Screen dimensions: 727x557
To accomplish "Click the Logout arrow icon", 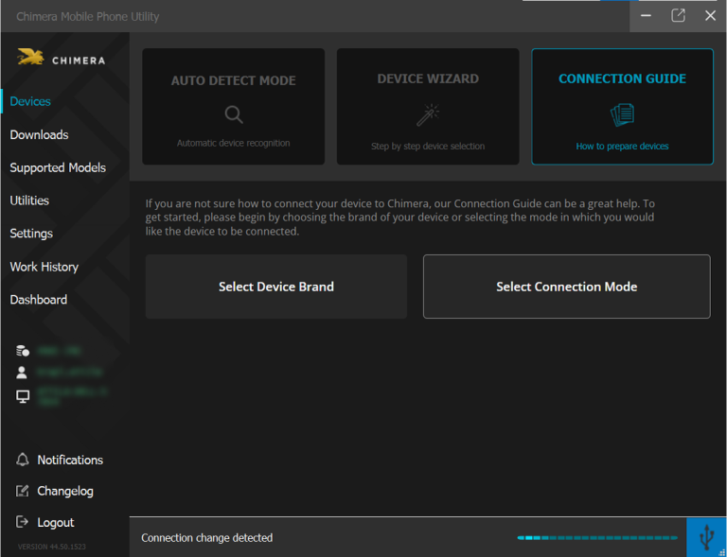I will [23, 522].
